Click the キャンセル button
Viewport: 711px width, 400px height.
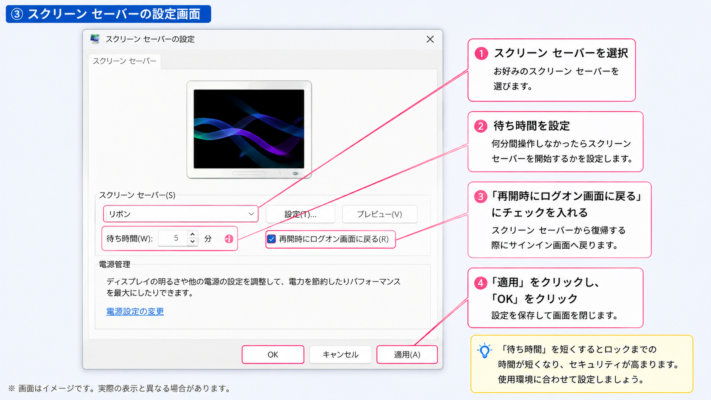340,355
